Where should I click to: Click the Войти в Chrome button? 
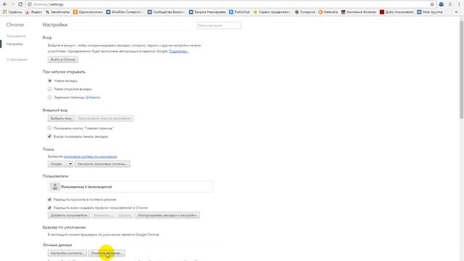pos(63,59)
